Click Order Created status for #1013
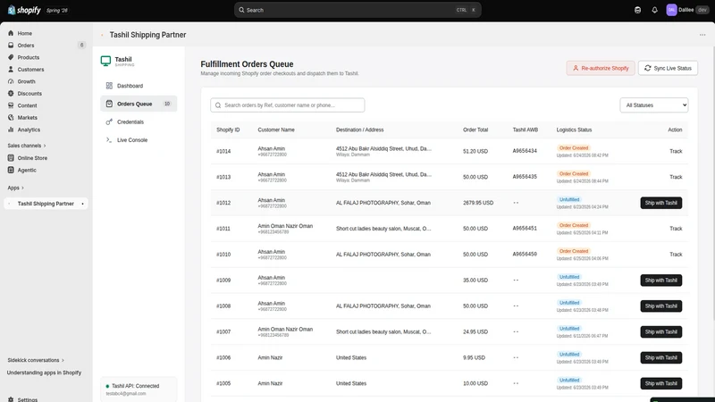This screenshot has width=715, height=402. [x=574, y=173]
